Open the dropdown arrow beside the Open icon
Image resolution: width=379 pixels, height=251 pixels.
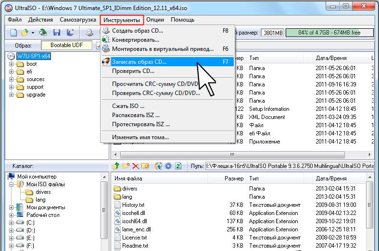(x=33, y=33)
